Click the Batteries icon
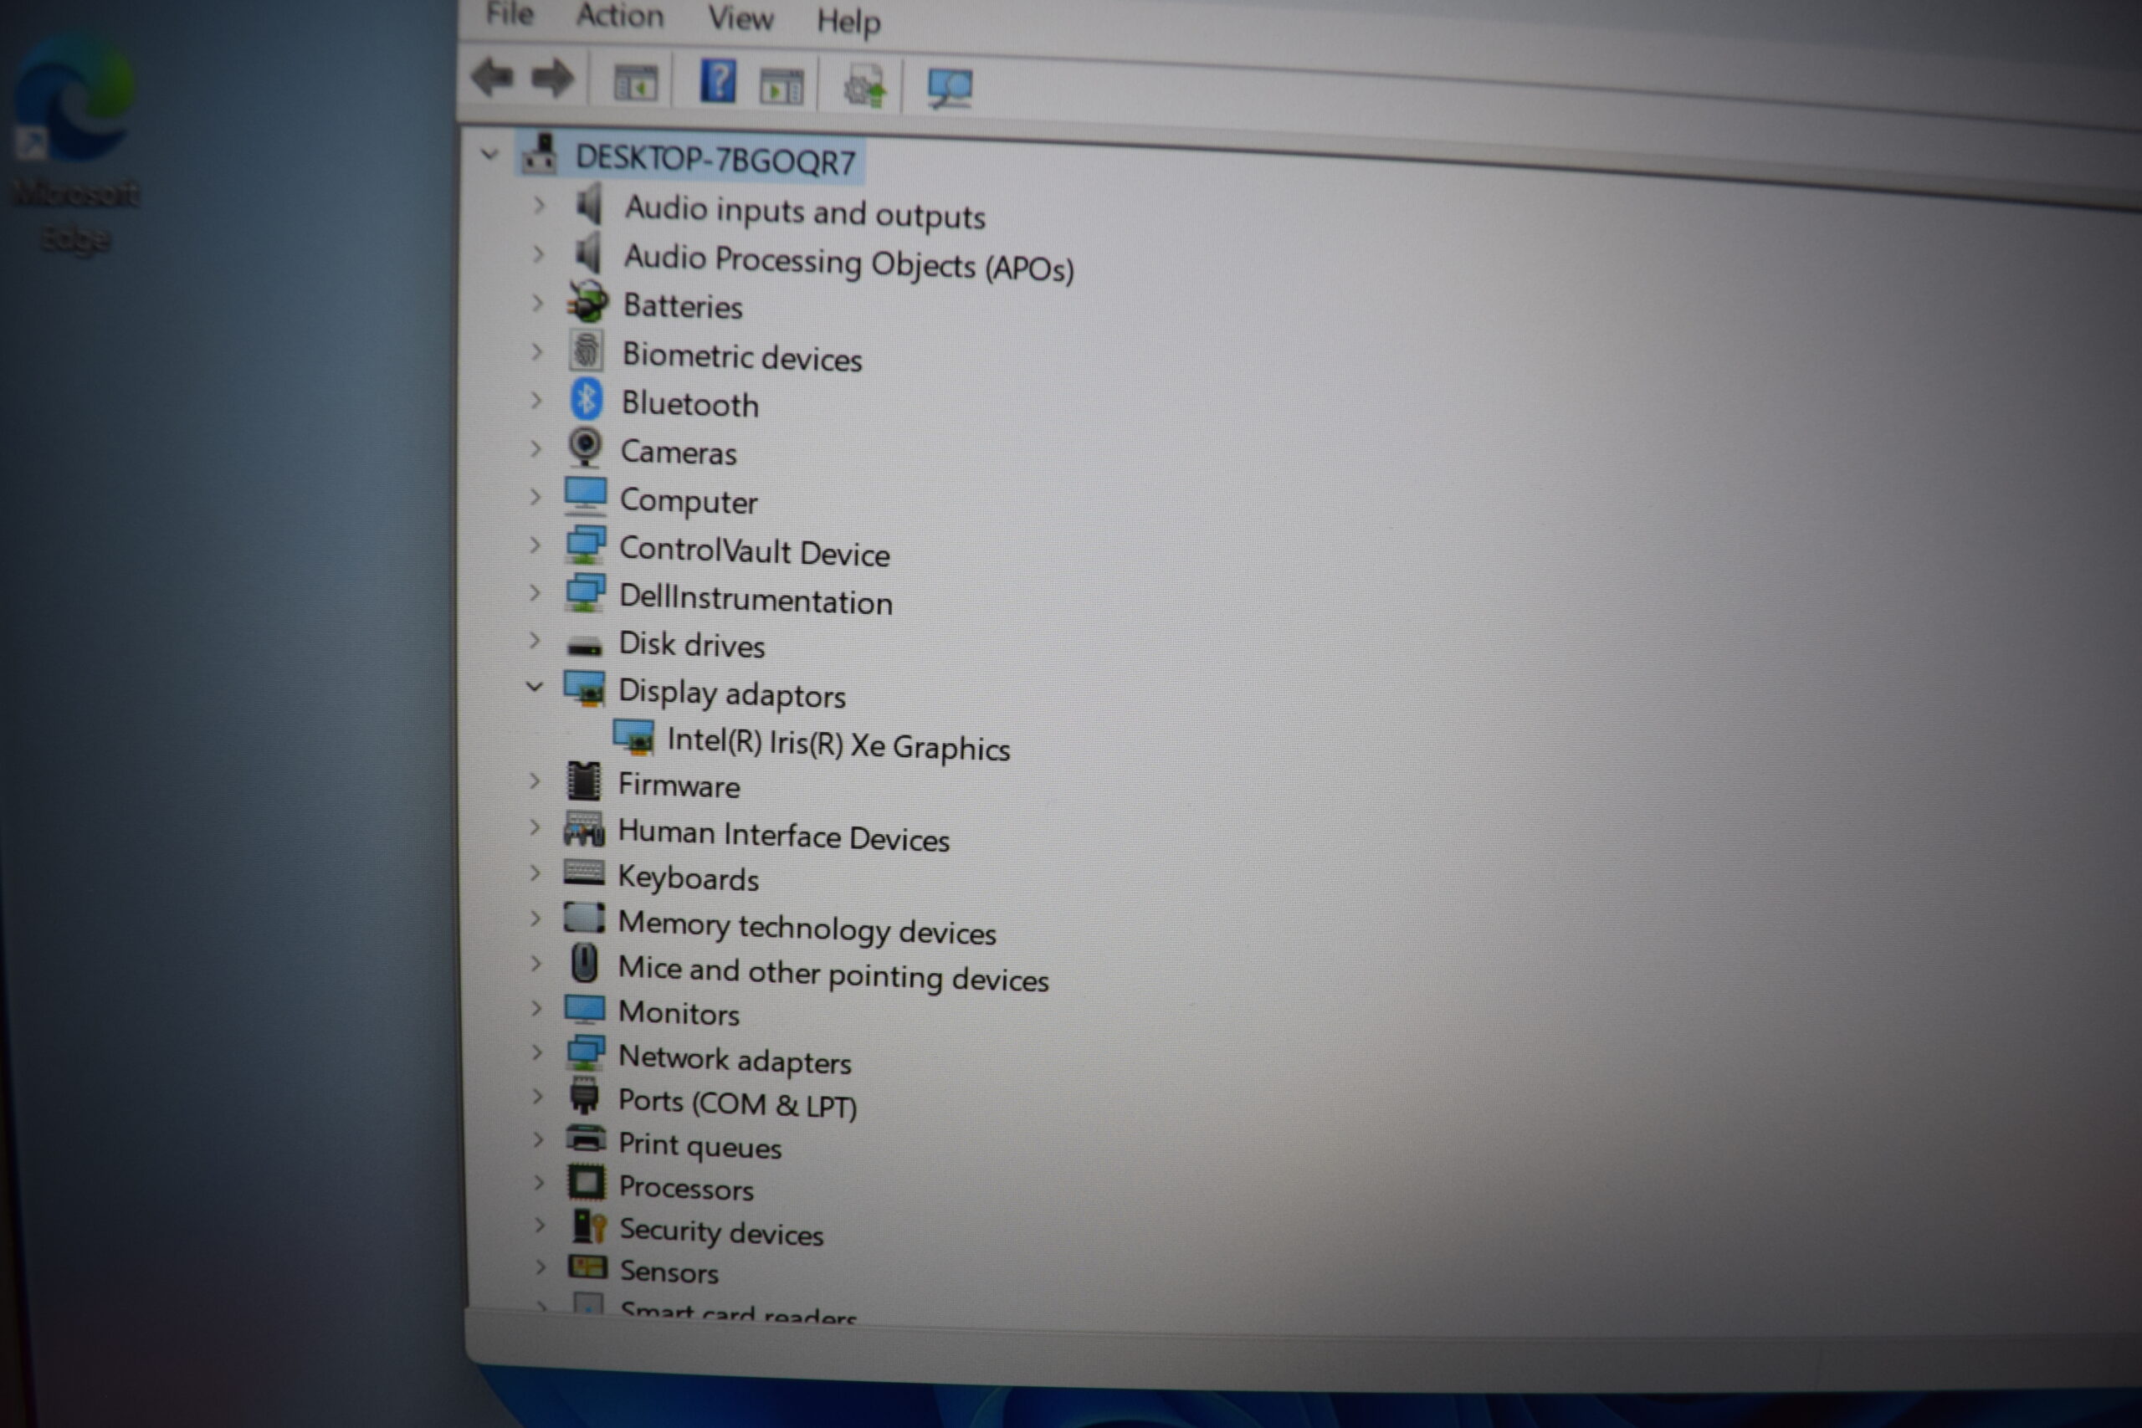 click(587, 300)
